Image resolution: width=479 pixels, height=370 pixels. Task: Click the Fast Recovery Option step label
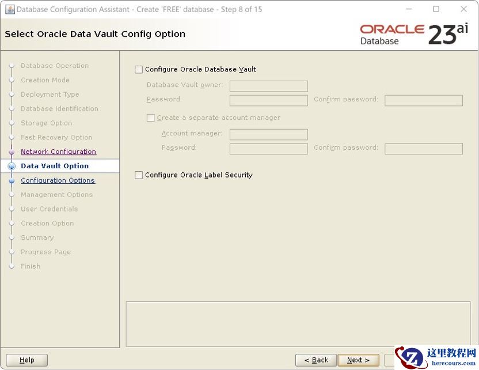(56, 137)
